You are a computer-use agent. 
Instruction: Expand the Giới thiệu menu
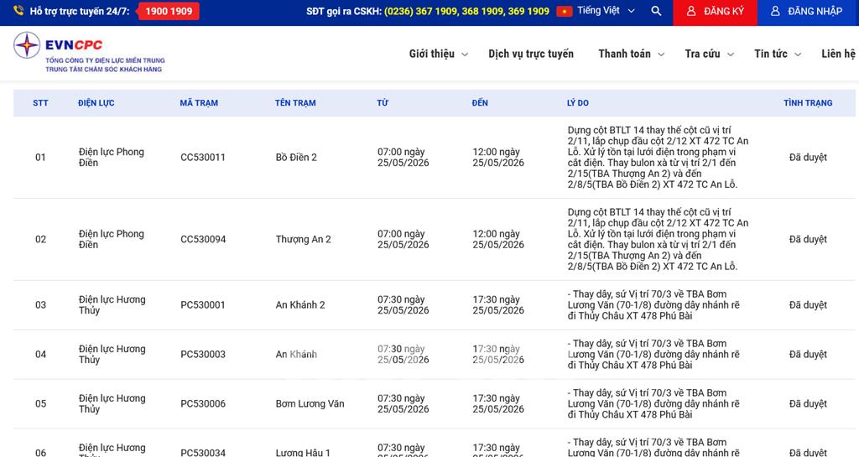pos(438,54)
